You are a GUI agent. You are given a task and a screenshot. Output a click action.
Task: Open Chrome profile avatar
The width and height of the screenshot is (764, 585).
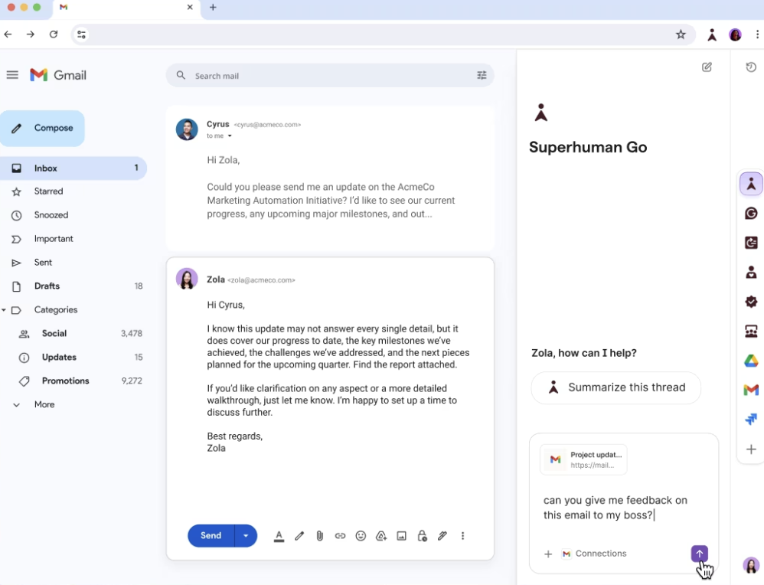(735, 34)
